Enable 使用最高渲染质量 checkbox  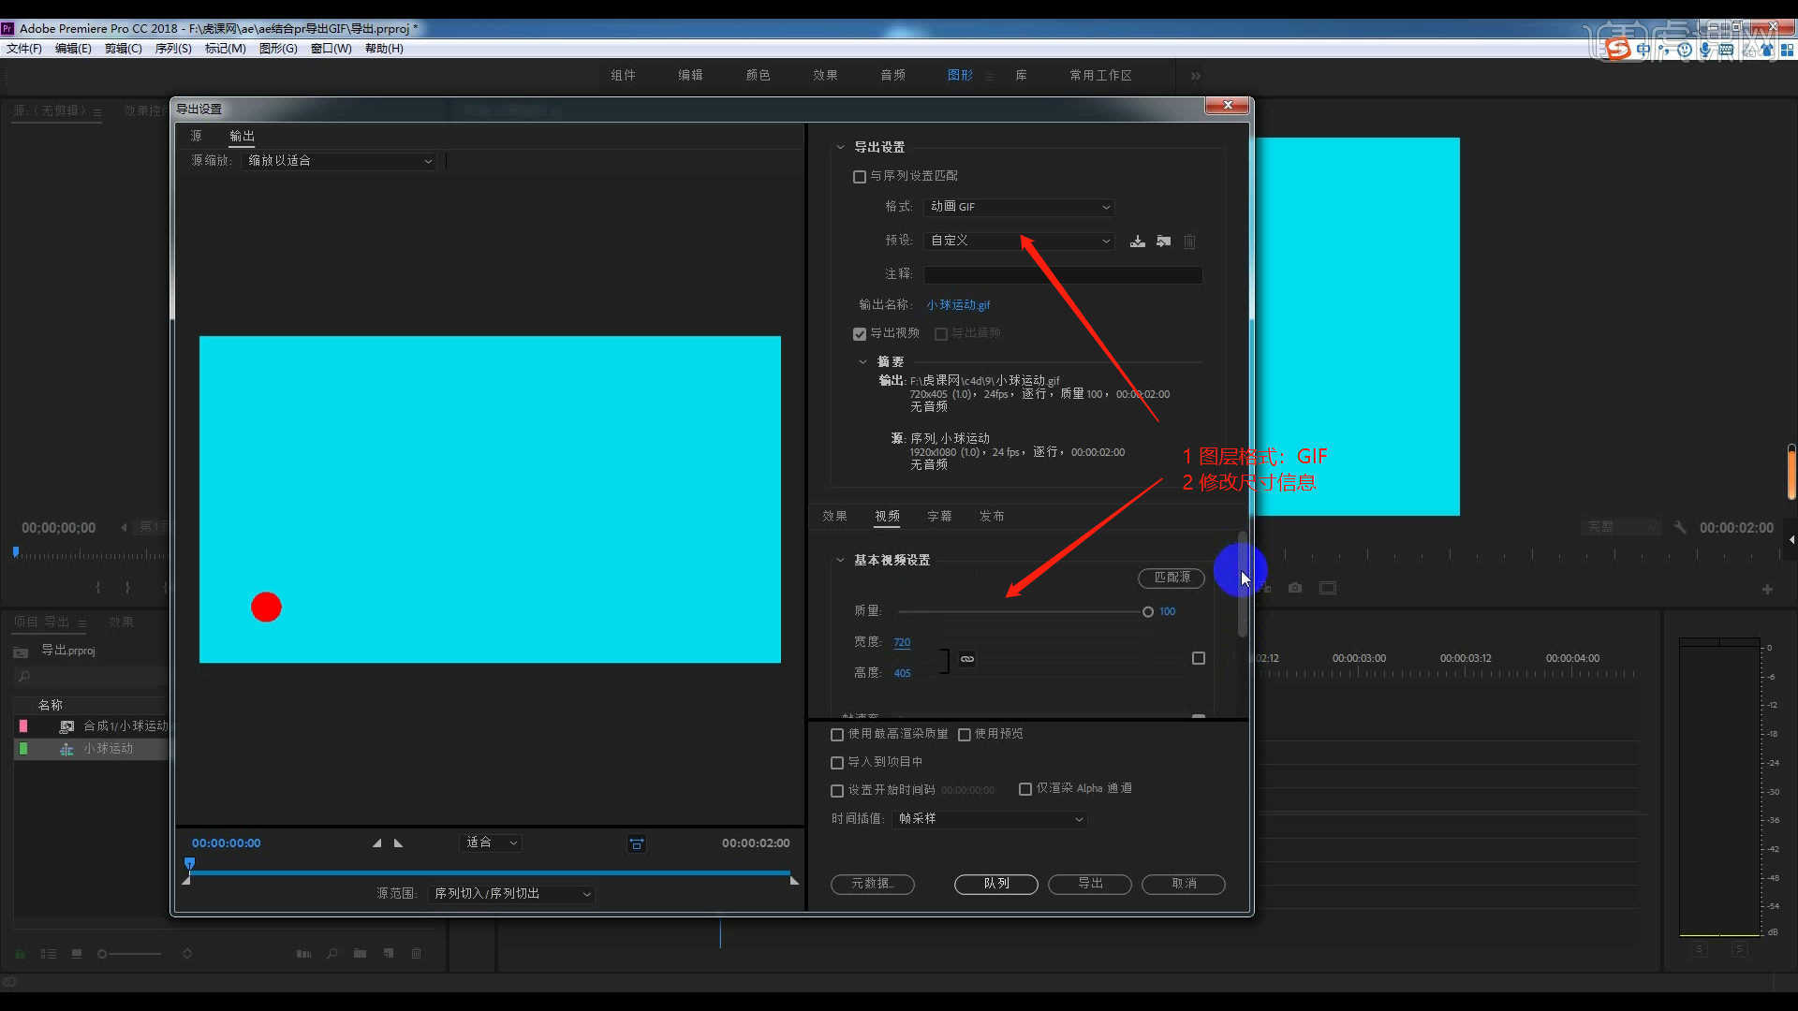tap(837, 735)
